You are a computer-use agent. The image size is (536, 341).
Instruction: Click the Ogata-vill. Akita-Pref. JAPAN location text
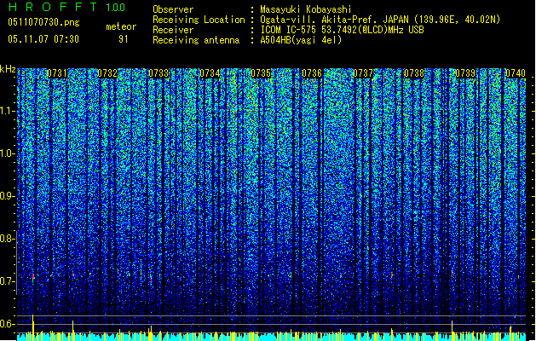click(380, 20)
